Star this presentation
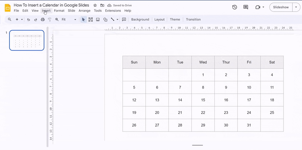 tap(95, 5)
